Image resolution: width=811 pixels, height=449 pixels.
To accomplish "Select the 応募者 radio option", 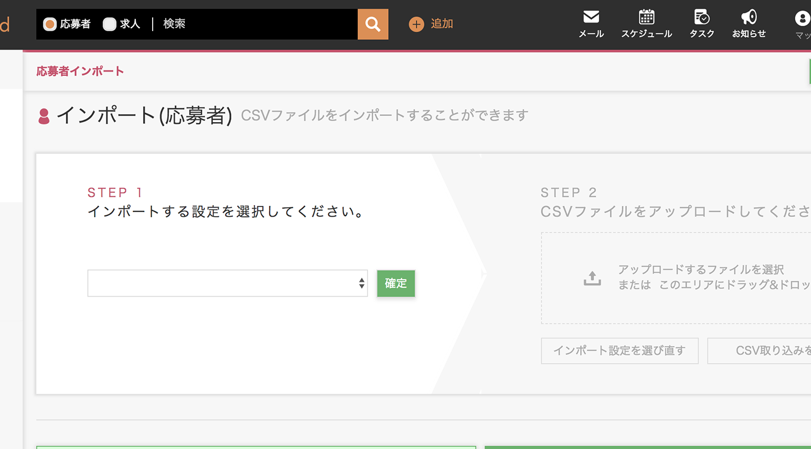I will point(50,24).
